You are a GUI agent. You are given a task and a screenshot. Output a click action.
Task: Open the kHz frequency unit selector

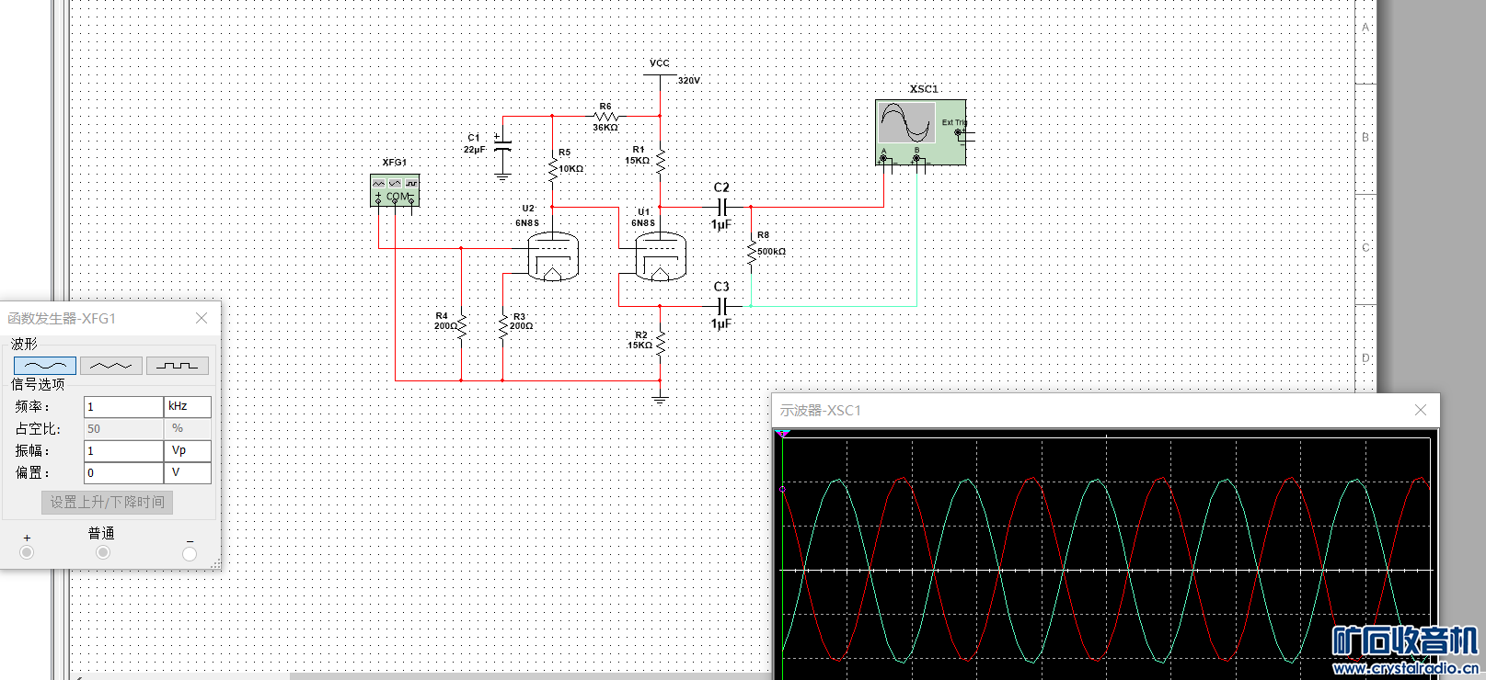[188, 406]
